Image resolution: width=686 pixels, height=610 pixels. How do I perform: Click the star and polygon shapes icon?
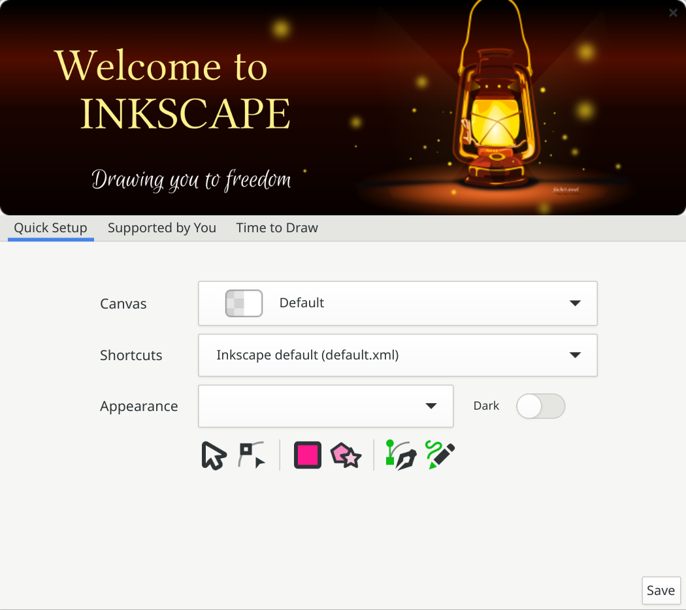click(346, 455)
